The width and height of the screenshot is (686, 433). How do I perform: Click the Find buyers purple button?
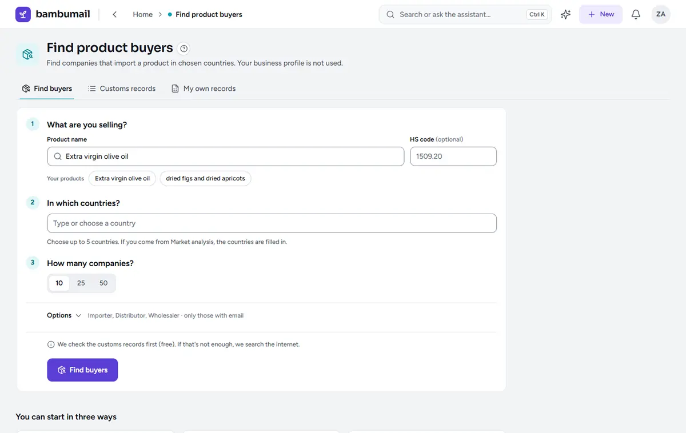point(82,370)
